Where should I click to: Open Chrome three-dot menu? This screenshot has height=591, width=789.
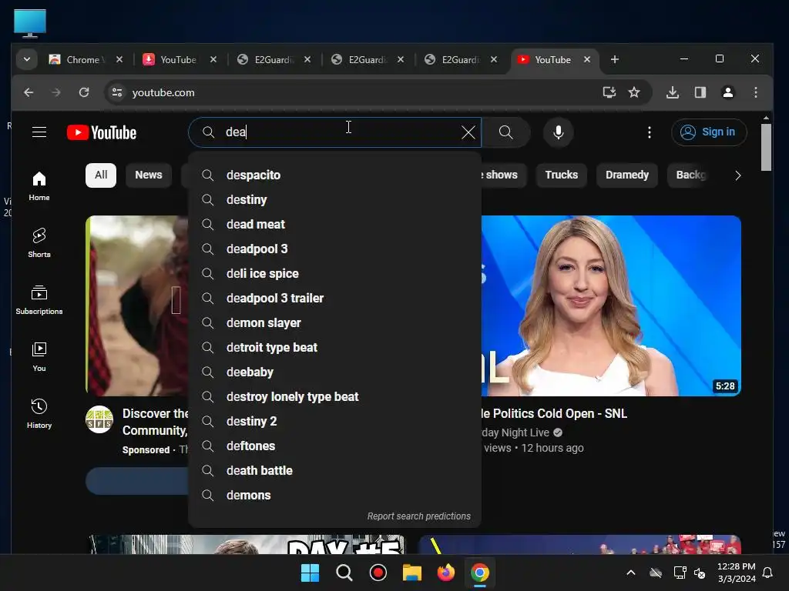[755, 92]
